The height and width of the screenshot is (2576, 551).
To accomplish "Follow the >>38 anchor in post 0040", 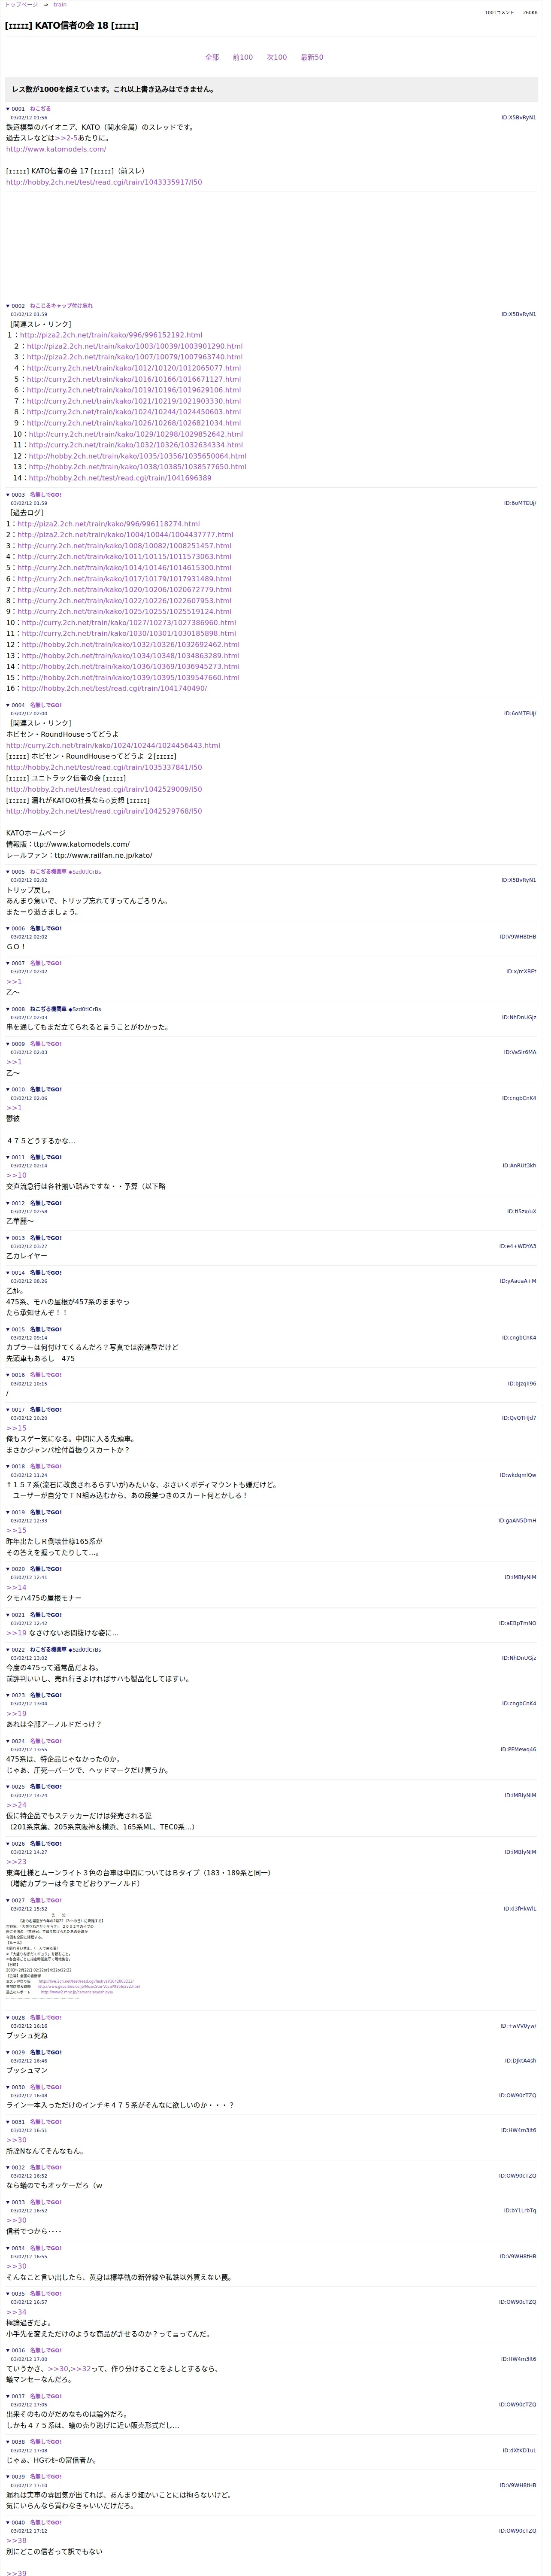I will pyautogui.click(x=16, y=2541).
